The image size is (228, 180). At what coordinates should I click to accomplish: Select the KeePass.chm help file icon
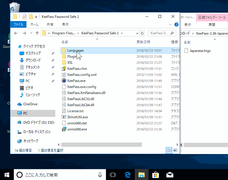[64, 68]
